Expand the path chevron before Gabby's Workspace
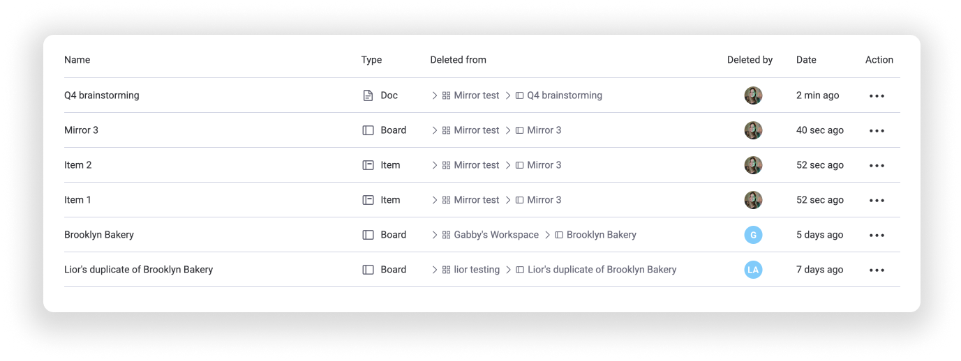The height and width of the screenshot is (361, 961). 435,235
